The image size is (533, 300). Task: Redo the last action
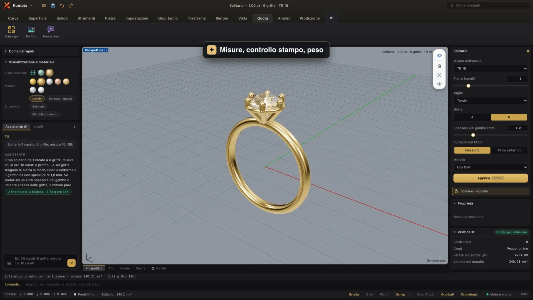pyautogui.click(x=71, y=6)
